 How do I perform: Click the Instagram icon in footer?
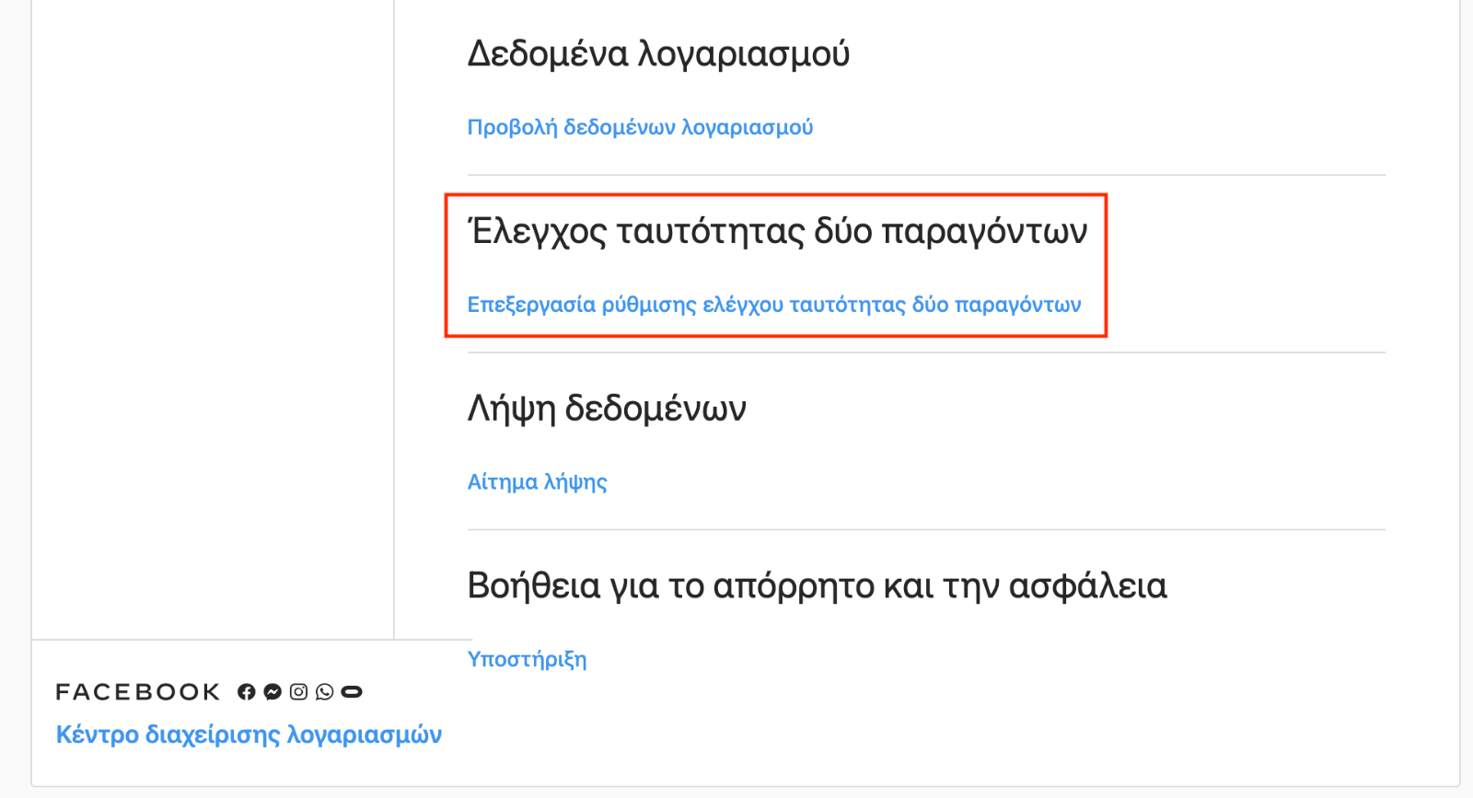pyautogui.click(x=298, y=692)
